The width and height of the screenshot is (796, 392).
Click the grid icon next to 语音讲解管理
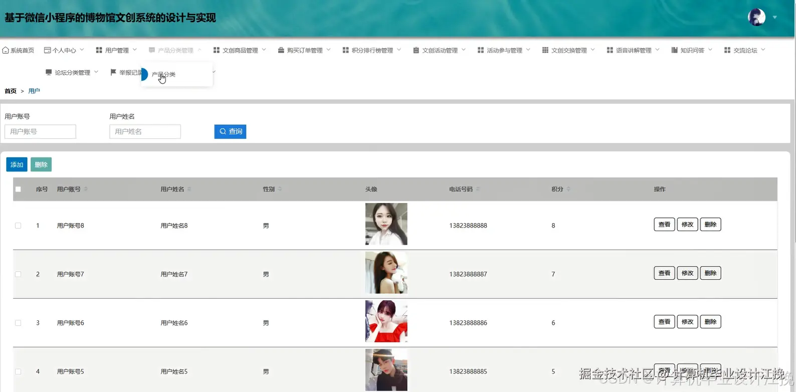pos(610,50)
